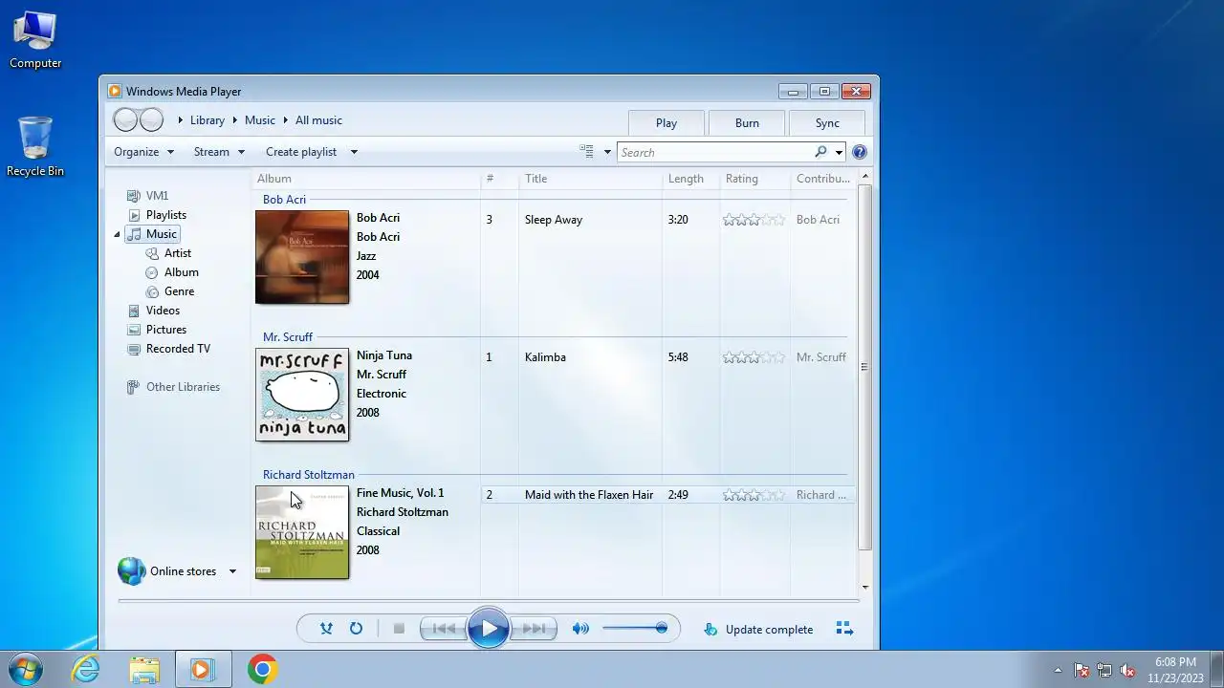Open Other Libraries
The width and height of the screenshot is (1224, 688).
(x=174, y=387)
